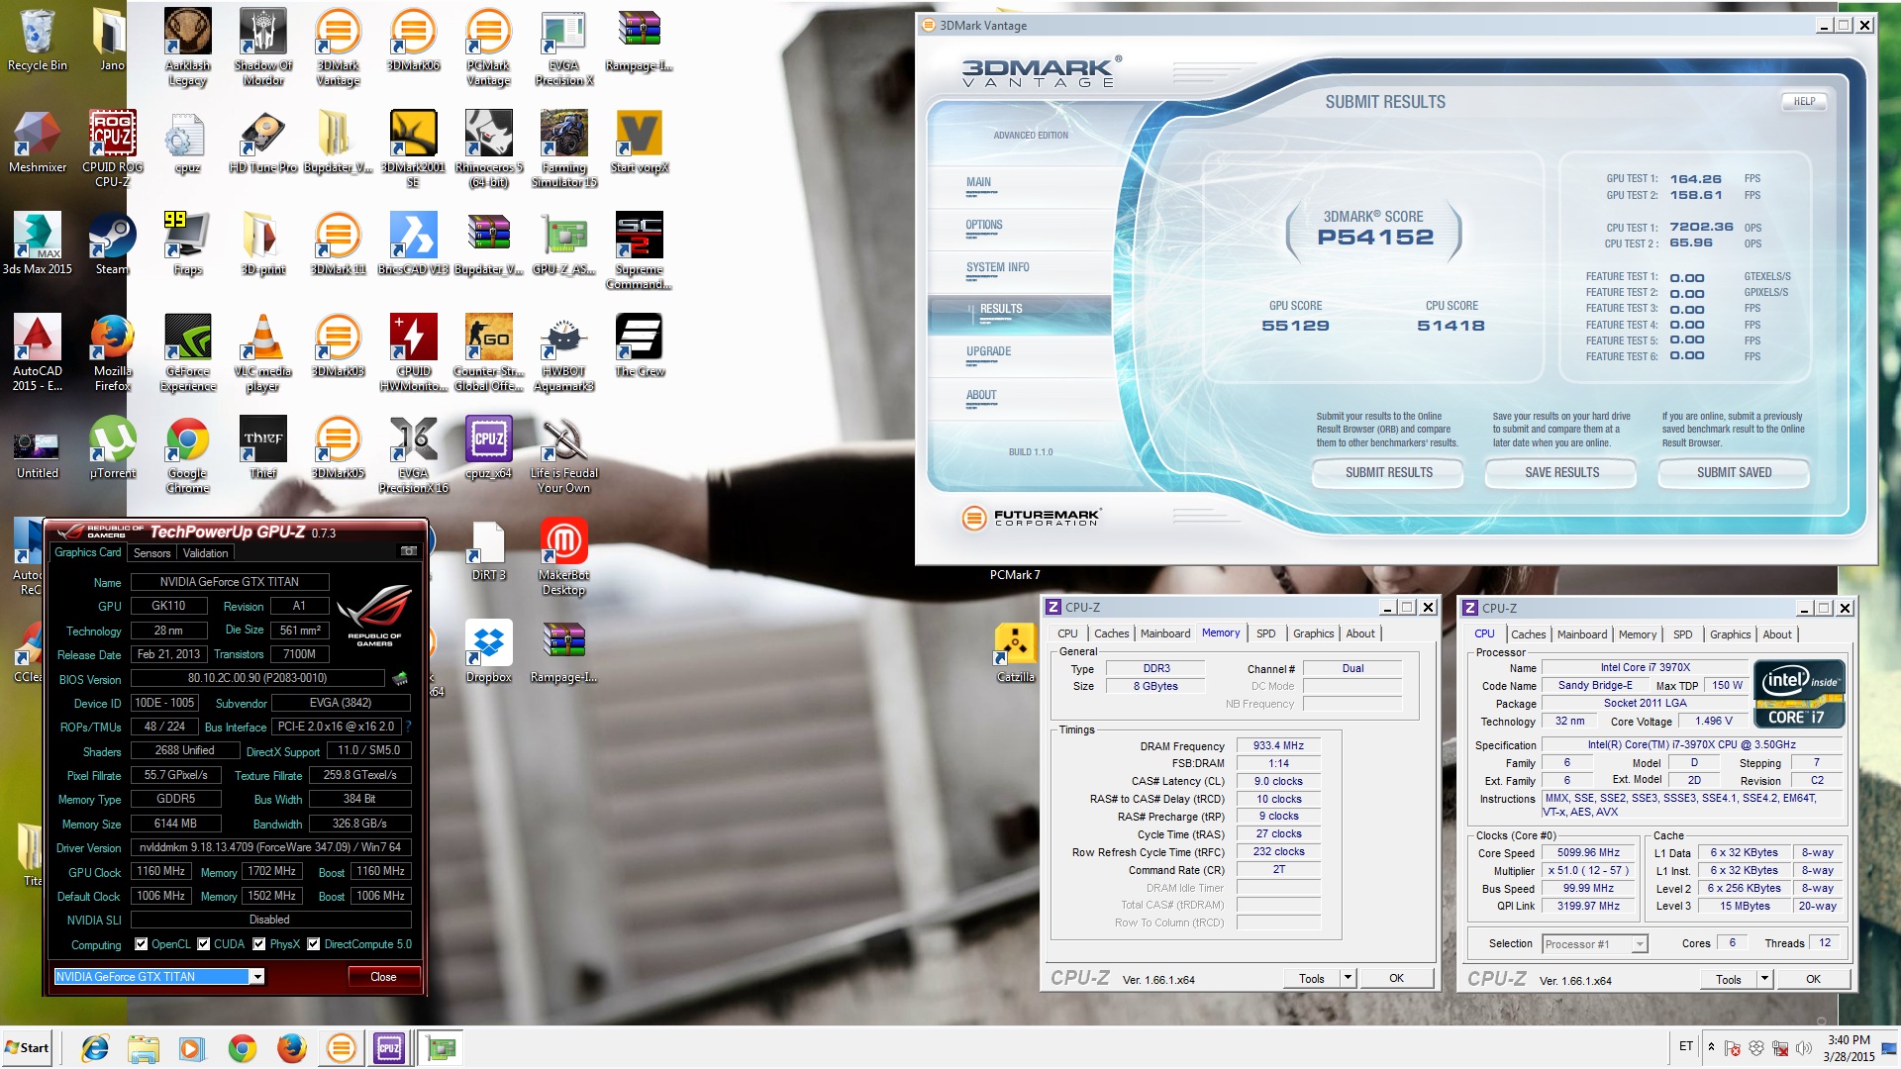Click Close button in GPU-Z
The width and height of the screenshot is (1901, 1069).
tap(383, 977)
